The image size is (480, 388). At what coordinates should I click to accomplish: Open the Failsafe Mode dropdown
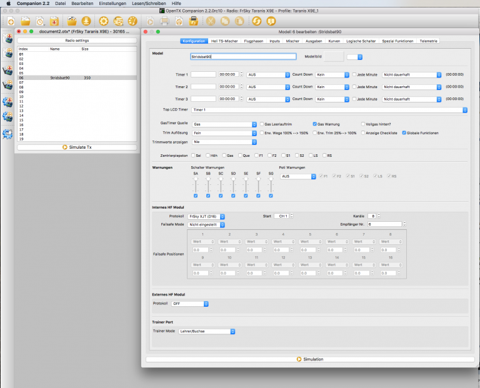(206, 224)
